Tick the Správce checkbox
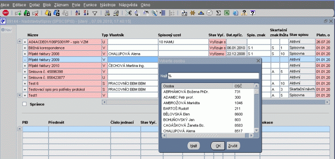This screenshot has height=159, width=335. point(25,104)
